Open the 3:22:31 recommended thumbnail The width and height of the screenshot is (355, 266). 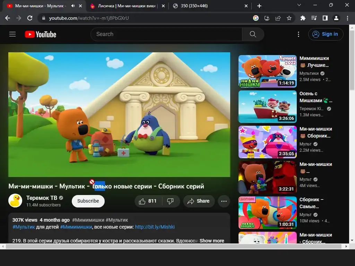pos(268,177)
